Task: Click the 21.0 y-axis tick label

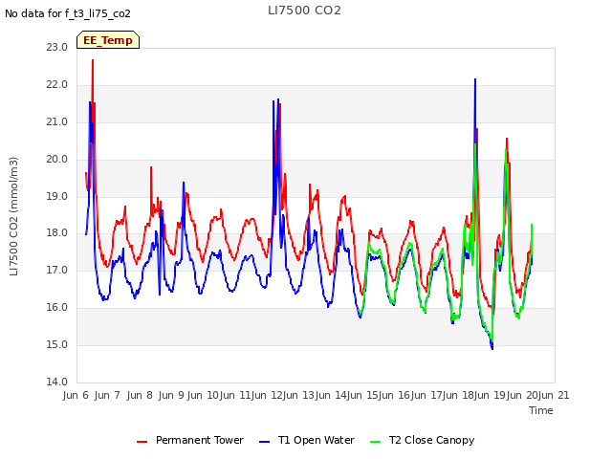Action: click(x=57, y=121)
